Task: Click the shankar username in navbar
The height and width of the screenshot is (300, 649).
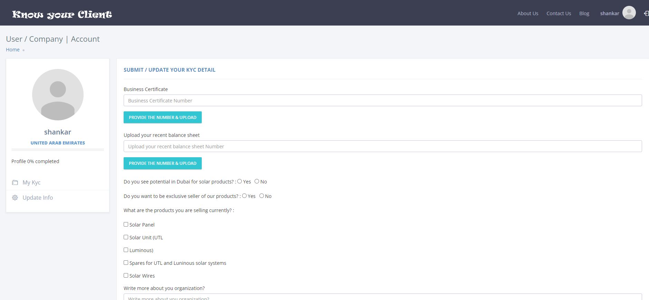Action: 610,13
